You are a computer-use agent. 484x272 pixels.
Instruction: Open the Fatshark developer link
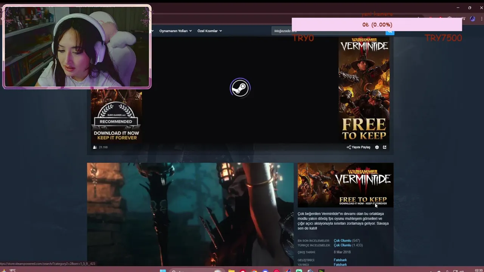(340, 260)
